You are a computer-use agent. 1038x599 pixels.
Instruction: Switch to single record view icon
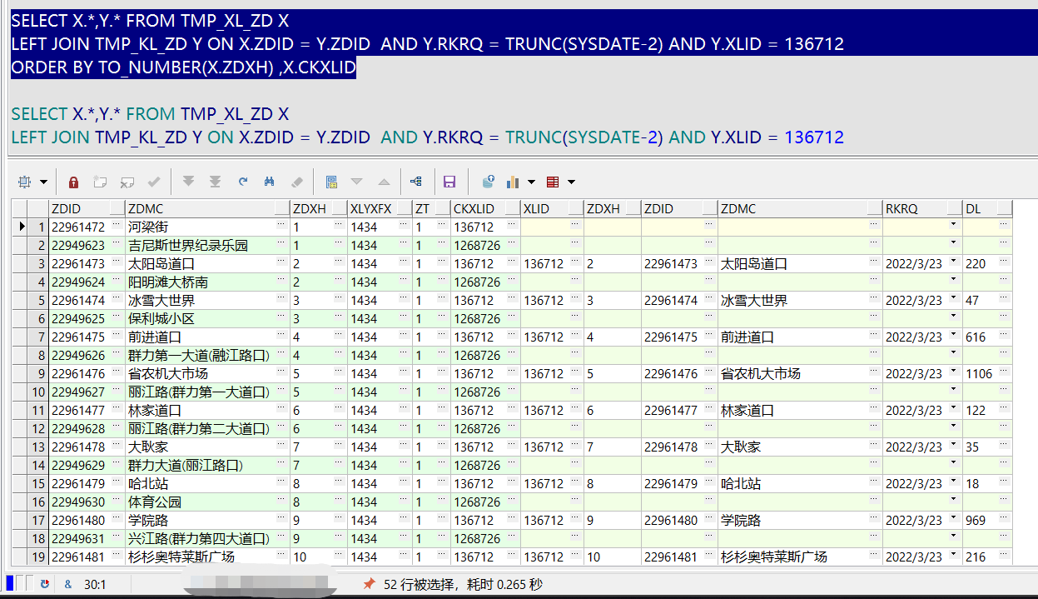331,182
